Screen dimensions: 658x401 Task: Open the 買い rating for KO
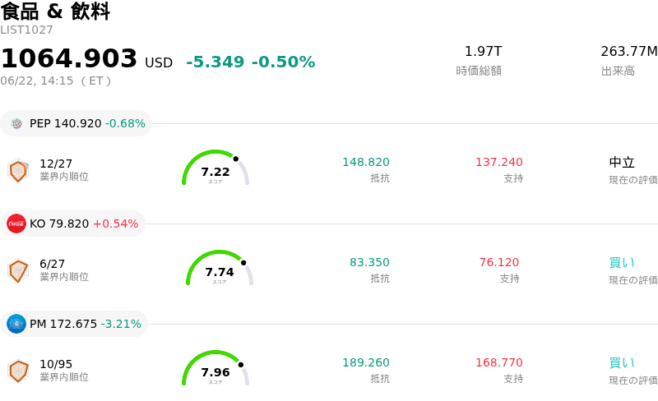(622, 263)
